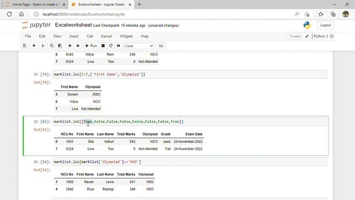Viewport: 355px width, 200px height.
Task: Open the Kernel menu
Action: [x=106, y=36]
